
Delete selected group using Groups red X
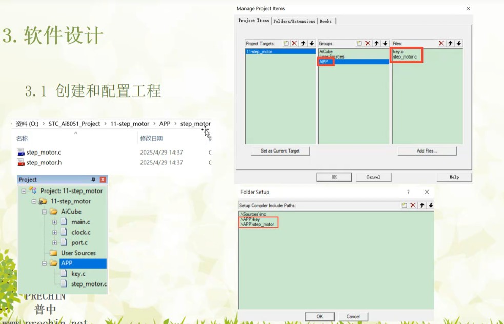(368, 44)
